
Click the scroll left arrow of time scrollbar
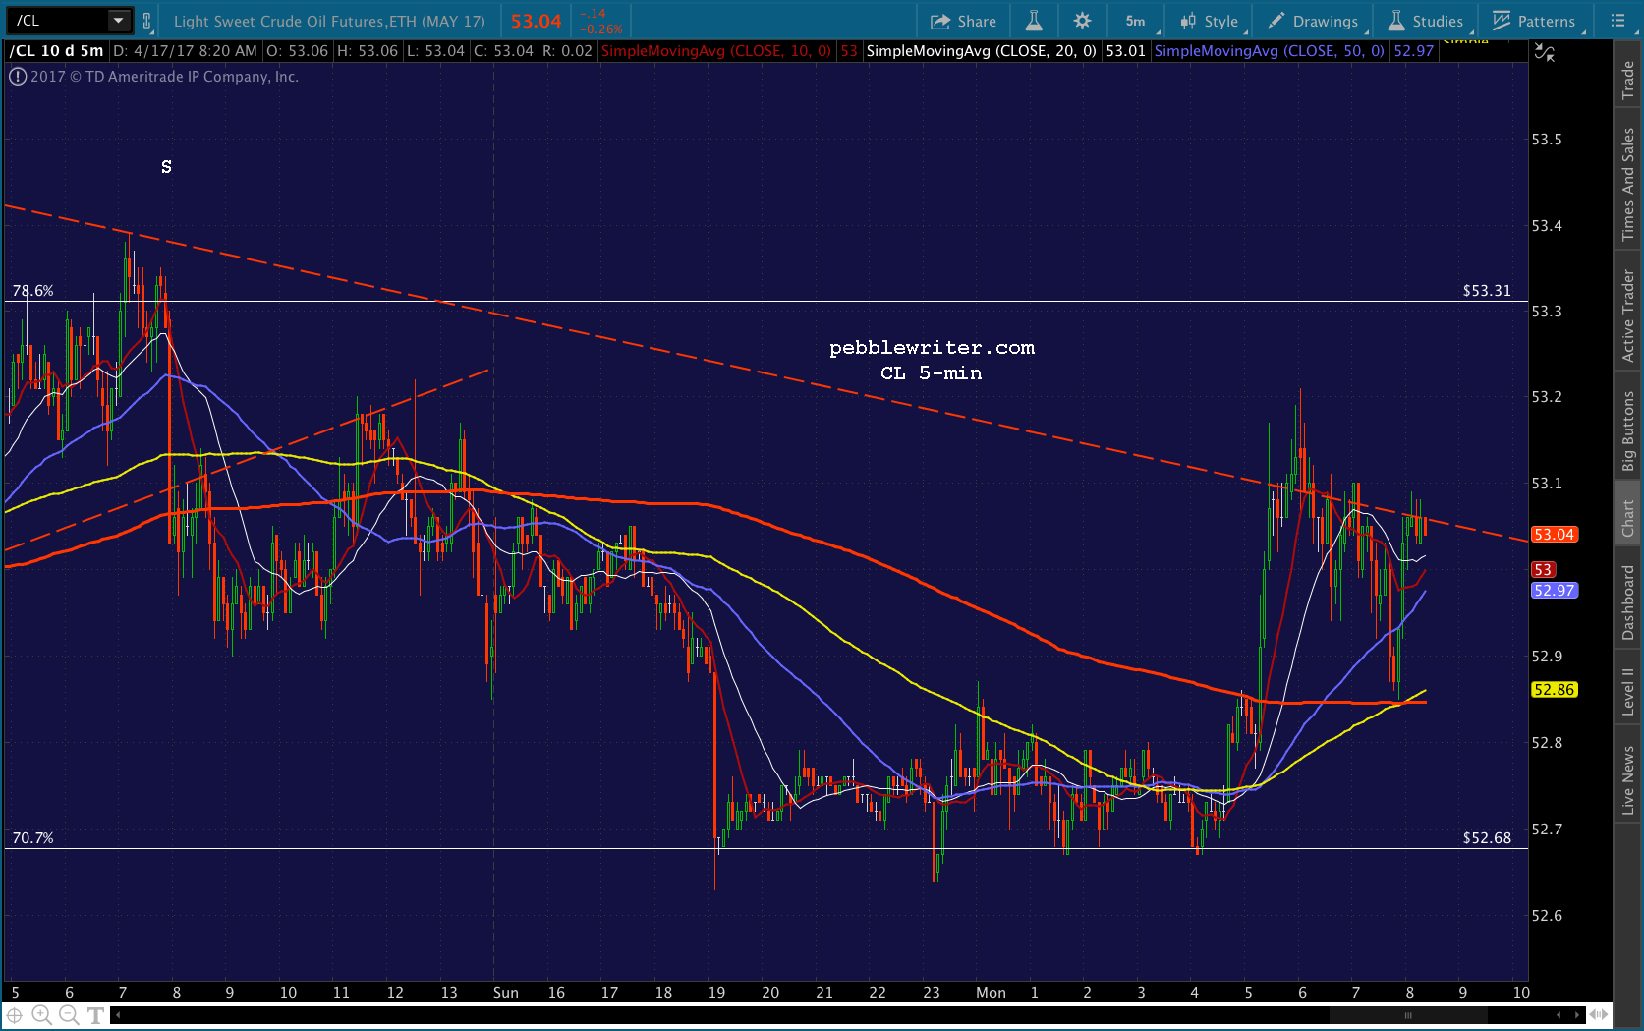point(118,1015)
